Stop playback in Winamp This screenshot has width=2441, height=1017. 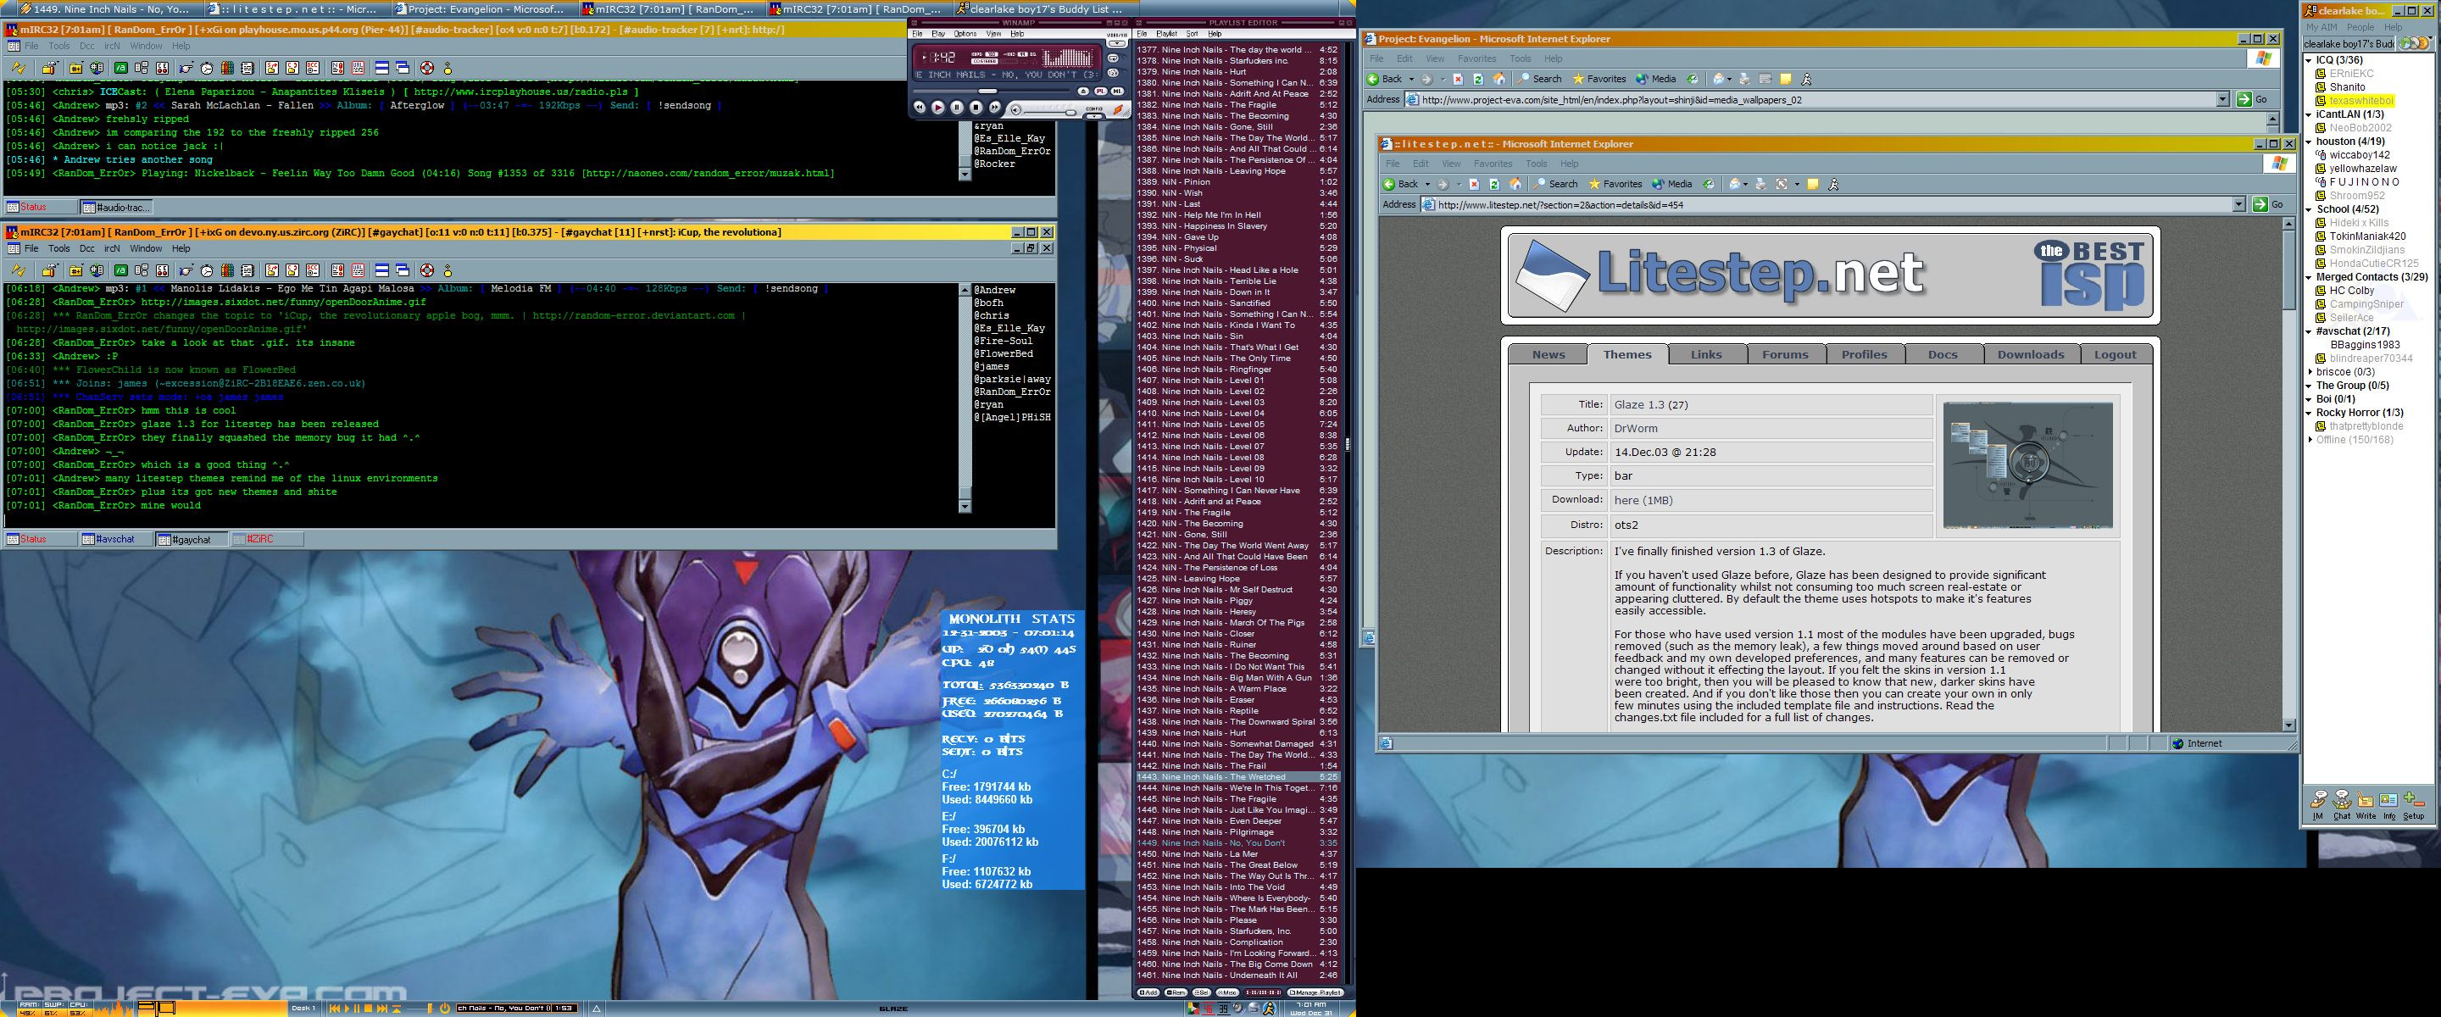point(976,107)
